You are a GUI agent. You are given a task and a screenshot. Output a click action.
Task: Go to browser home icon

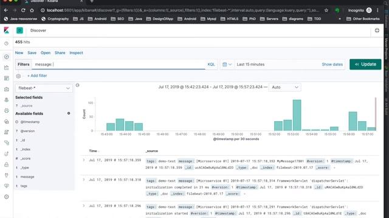[x=32, y=10]
